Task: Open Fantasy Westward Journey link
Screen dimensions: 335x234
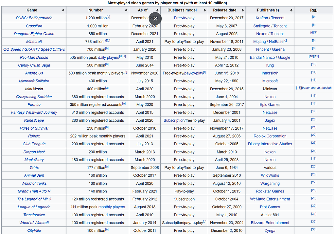Action: coord(34,112)
